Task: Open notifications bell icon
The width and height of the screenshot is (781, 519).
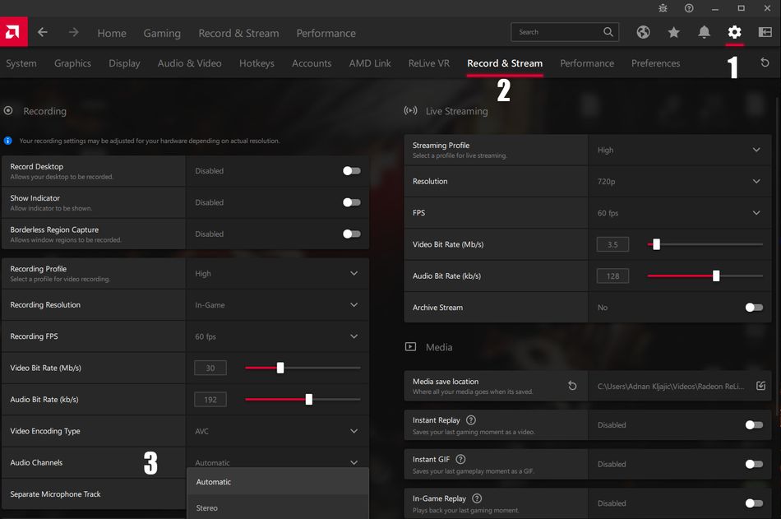Action: click(704, 32)
